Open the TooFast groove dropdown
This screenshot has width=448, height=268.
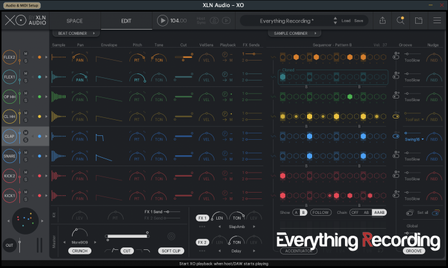(x=414, y=120)
